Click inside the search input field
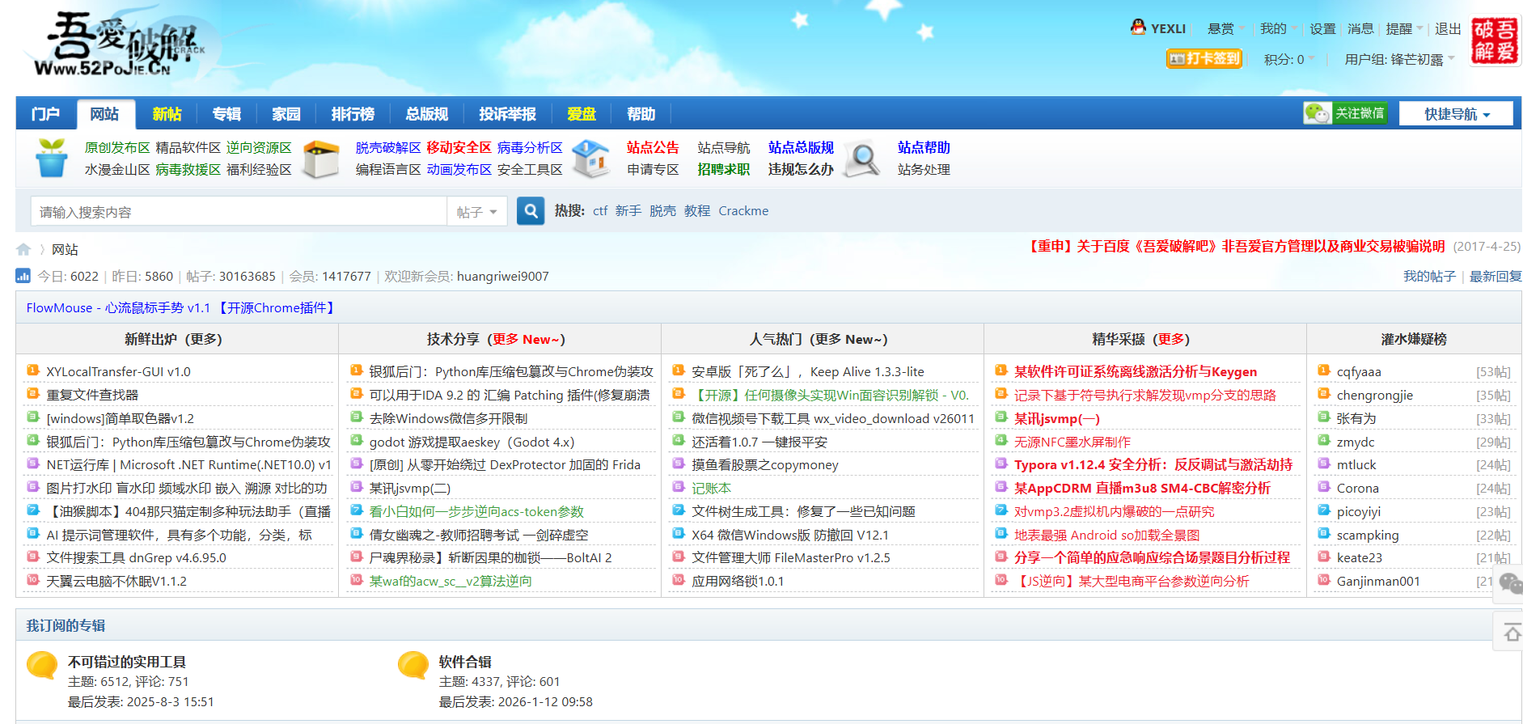 pos(239,212)
